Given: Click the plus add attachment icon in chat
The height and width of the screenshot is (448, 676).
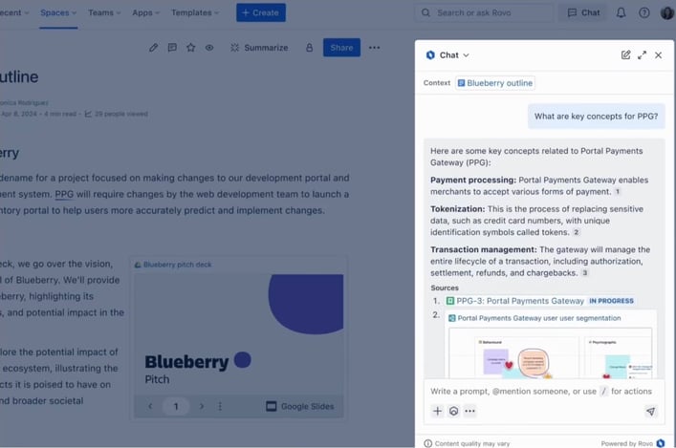Looking at the screenshot, I should 437,411.
